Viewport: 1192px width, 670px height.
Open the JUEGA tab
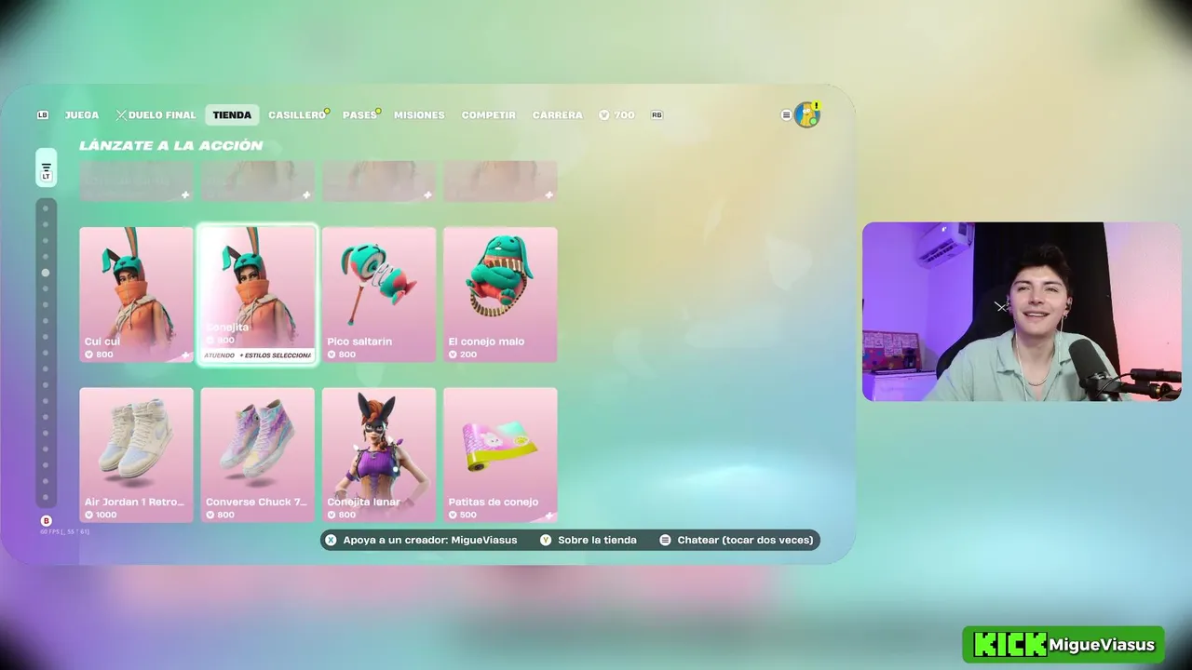click(82, 115)
